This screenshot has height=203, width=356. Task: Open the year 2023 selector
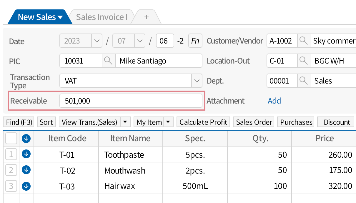point(97,41)
